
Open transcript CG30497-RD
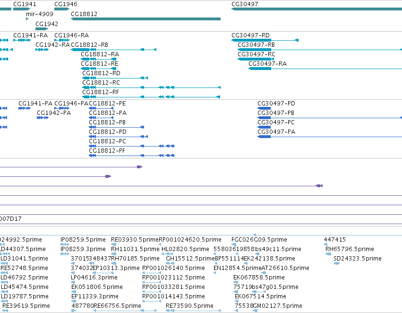pyautogui.click(x=250, y=35)
